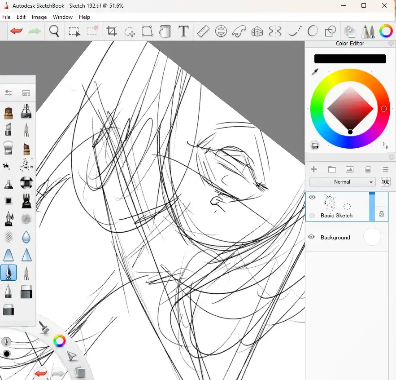The height and width of the screenshot is (380, 396).
Task: Hide the Basic Sketch layer
Action: (312, 198)
